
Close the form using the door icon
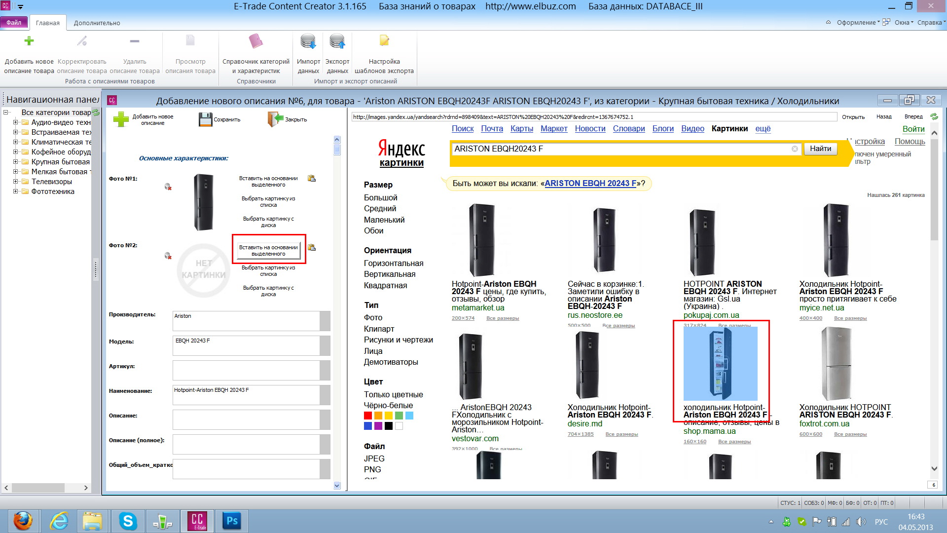click(x=276, y=119)
